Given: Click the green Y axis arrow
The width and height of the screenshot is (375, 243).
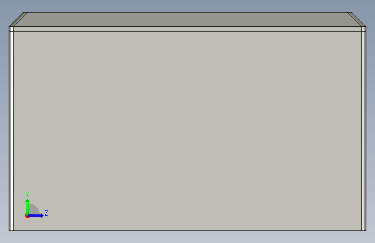Looking at the screenshot, I should pos(27,207).
